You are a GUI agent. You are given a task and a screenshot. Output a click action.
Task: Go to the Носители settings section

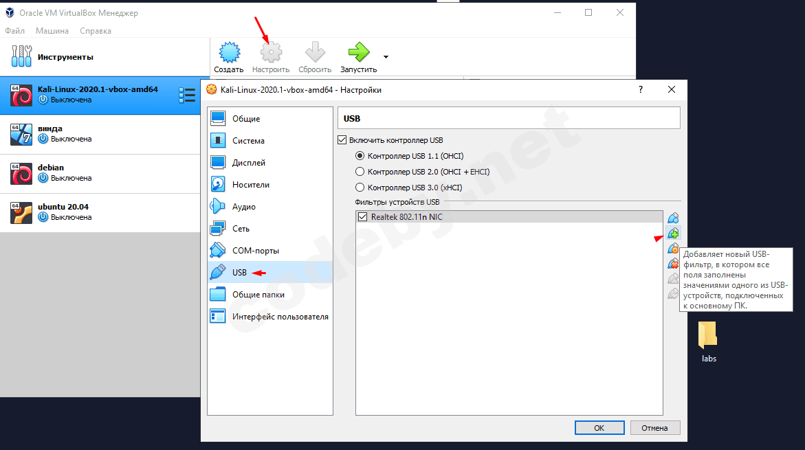click(270, 185)
